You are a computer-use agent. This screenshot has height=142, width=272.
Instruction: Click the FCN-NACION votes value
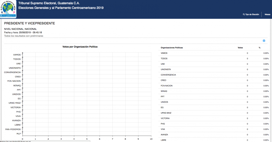coord(247,86)
